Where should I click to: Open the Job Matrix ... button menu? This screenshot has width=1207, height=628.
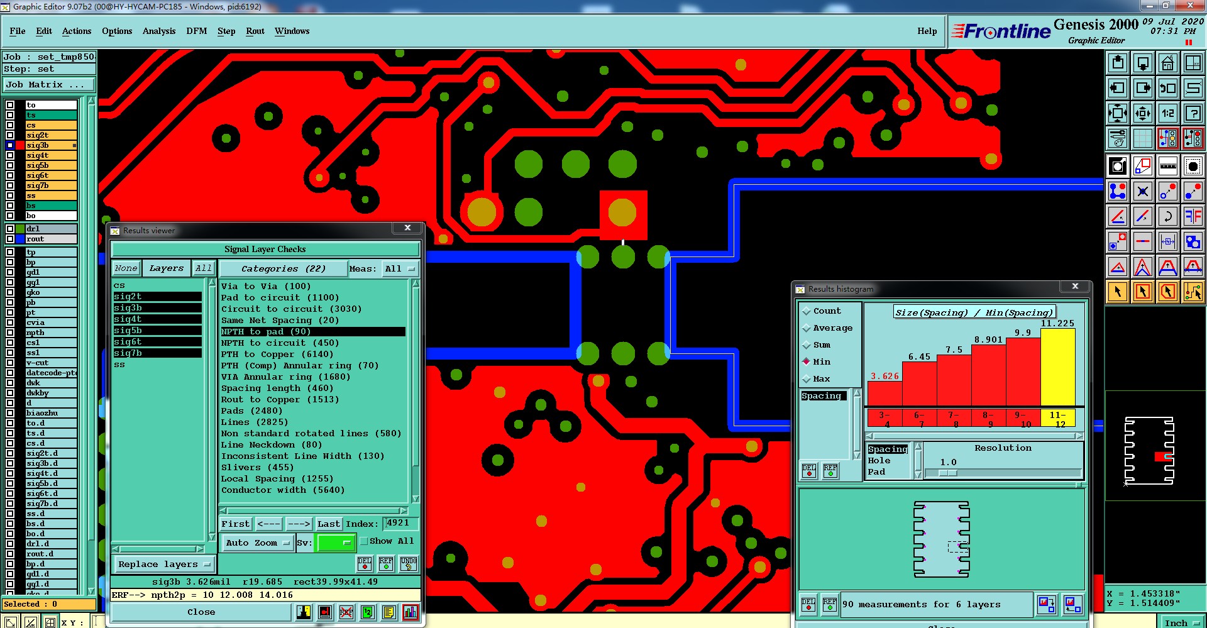coord(48,84)
